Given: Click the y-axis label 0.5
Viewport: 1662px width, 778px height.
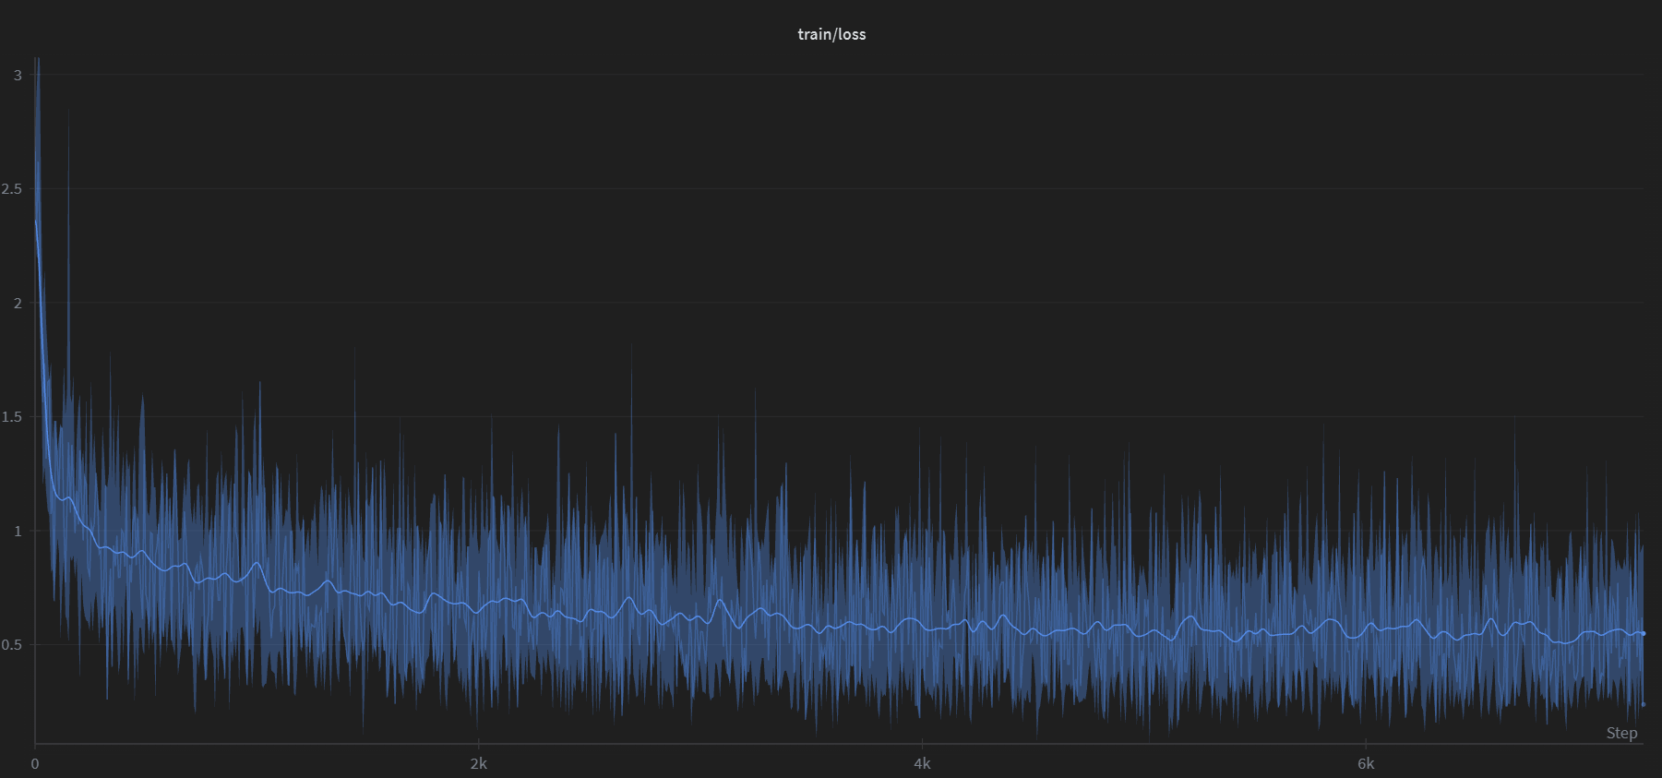Looking at the screenshot, I should pos(12,644).
